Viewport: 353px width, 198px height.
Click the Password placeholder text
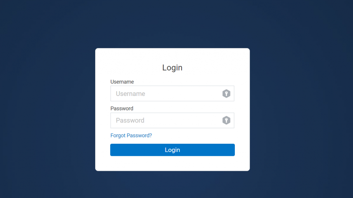click(x=130, y=120)
